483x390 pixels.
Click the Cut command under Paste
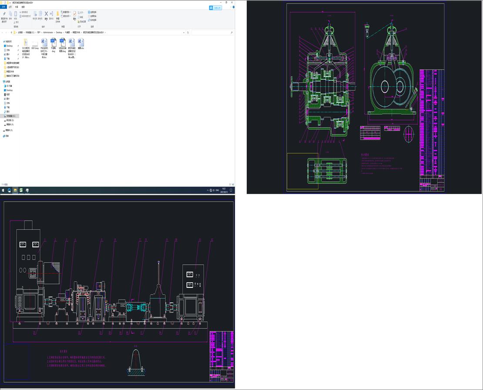point(17,22)
